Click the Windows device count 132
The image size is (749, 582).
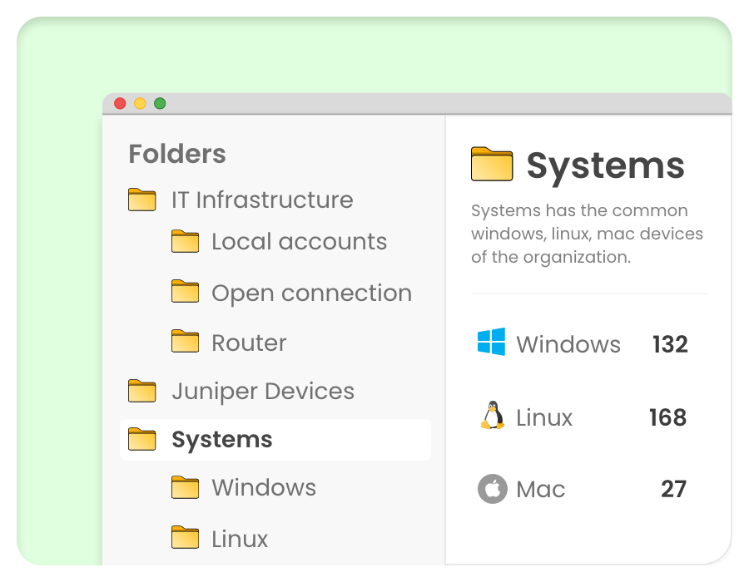point(670,344)
